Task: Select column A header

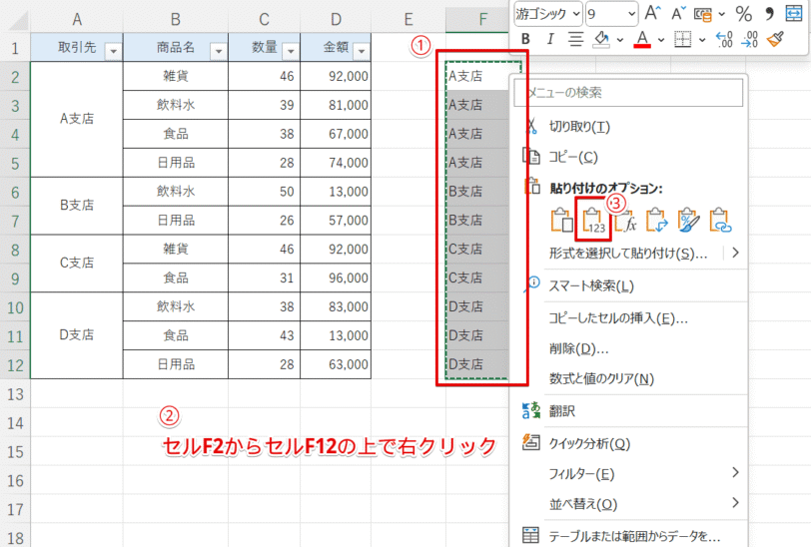Action: coord(77,20)
